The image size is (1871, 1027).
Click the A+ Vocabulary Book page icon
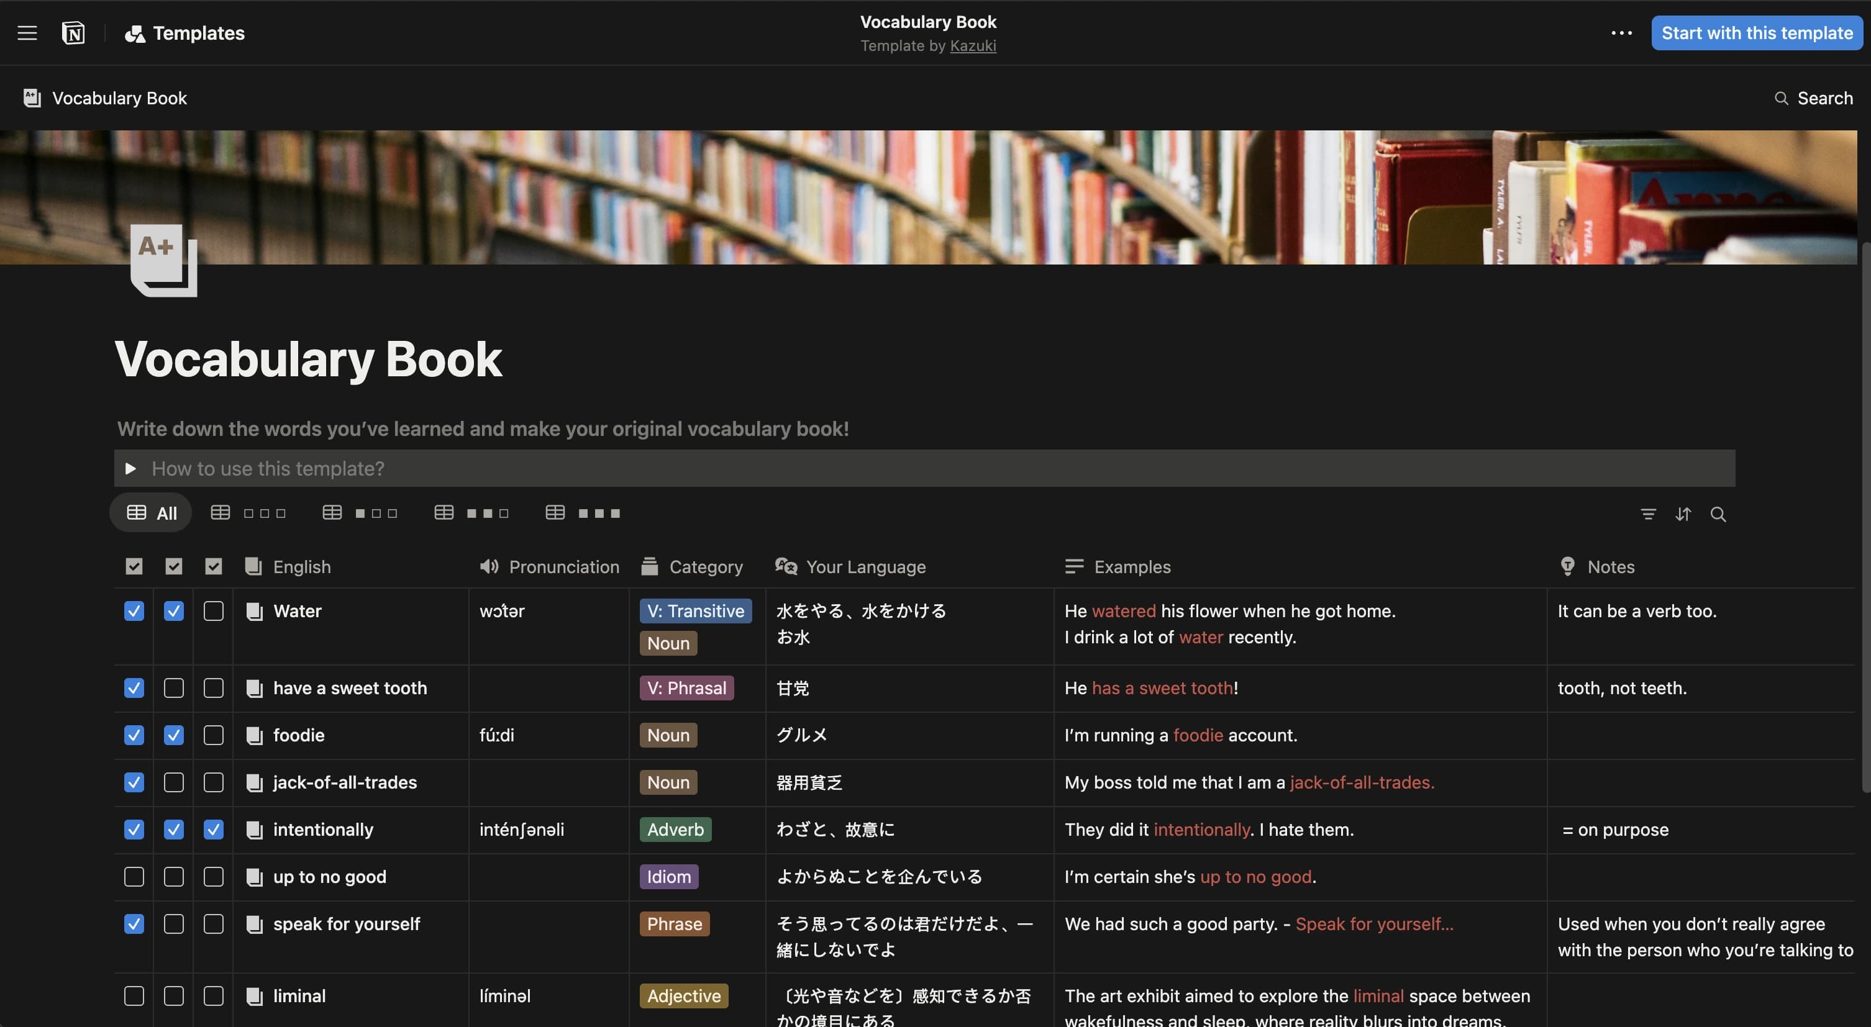coord(163,260)
